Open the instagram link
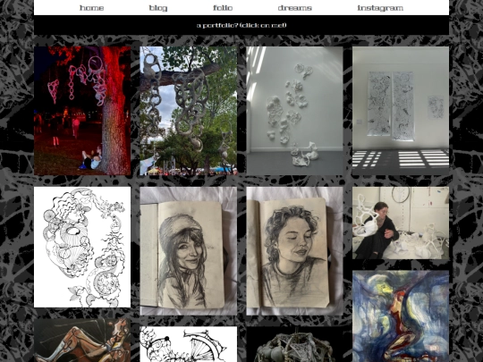 tap(380, 8)
